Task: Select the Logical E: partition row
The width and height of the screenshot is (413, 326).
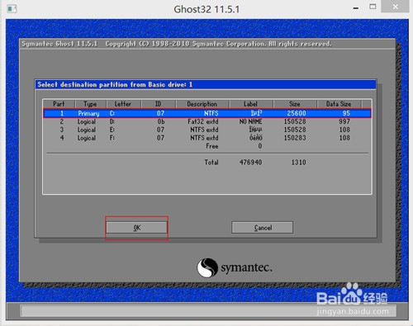Action: (x=207, y=130)
